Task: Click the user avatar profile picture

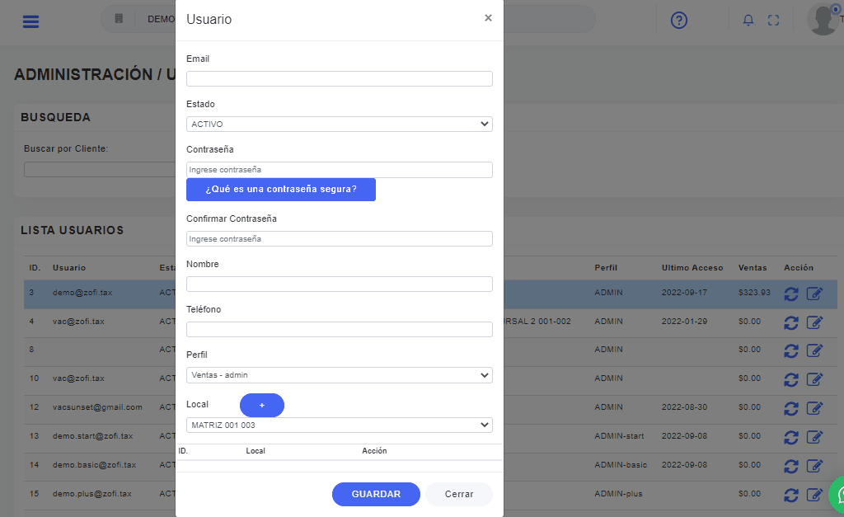Action: pos(823,20)
